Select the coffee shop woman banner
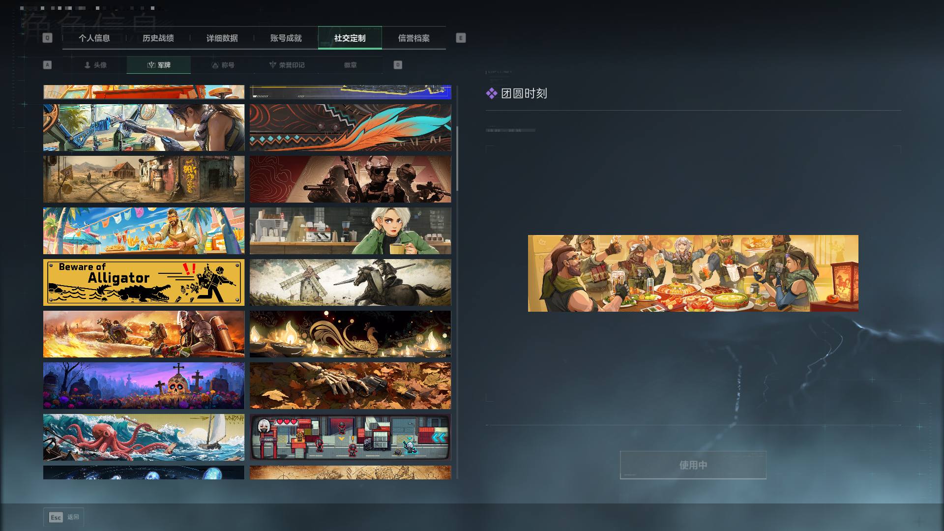This screenshot has width=944, height=531. [350, 231]
